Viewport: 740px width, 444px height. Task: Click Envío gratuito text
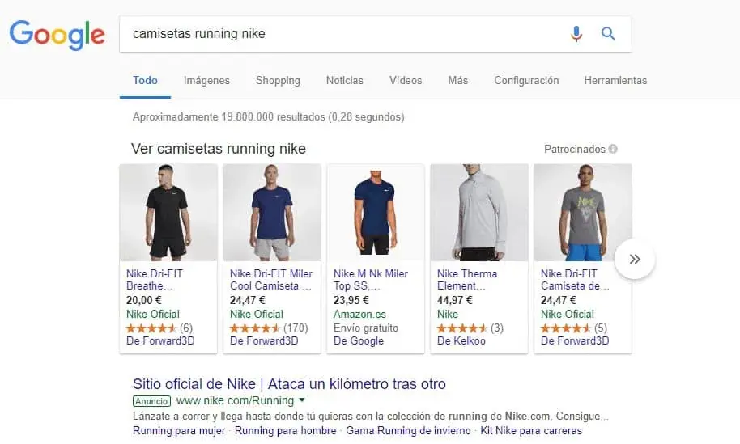[366, 328]
